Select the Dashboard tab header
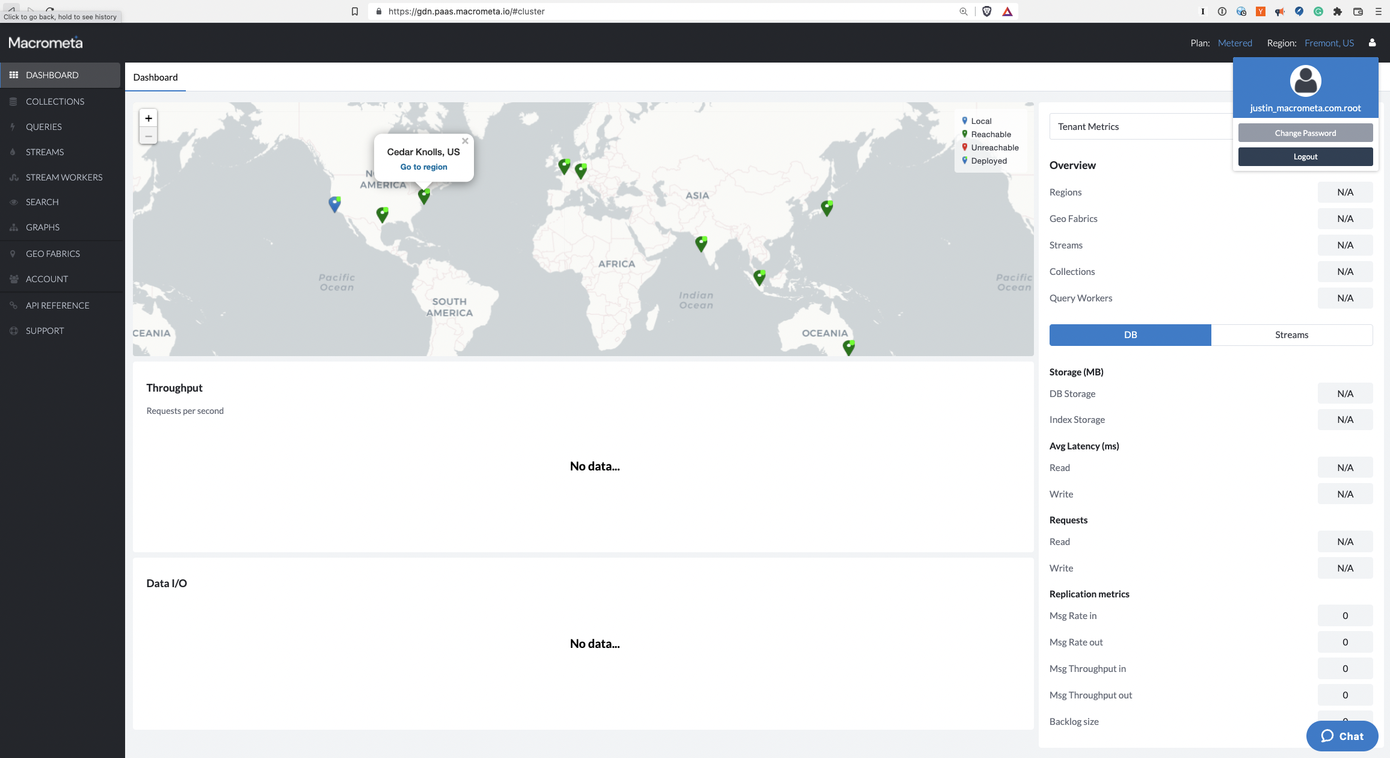 point(155,78)
